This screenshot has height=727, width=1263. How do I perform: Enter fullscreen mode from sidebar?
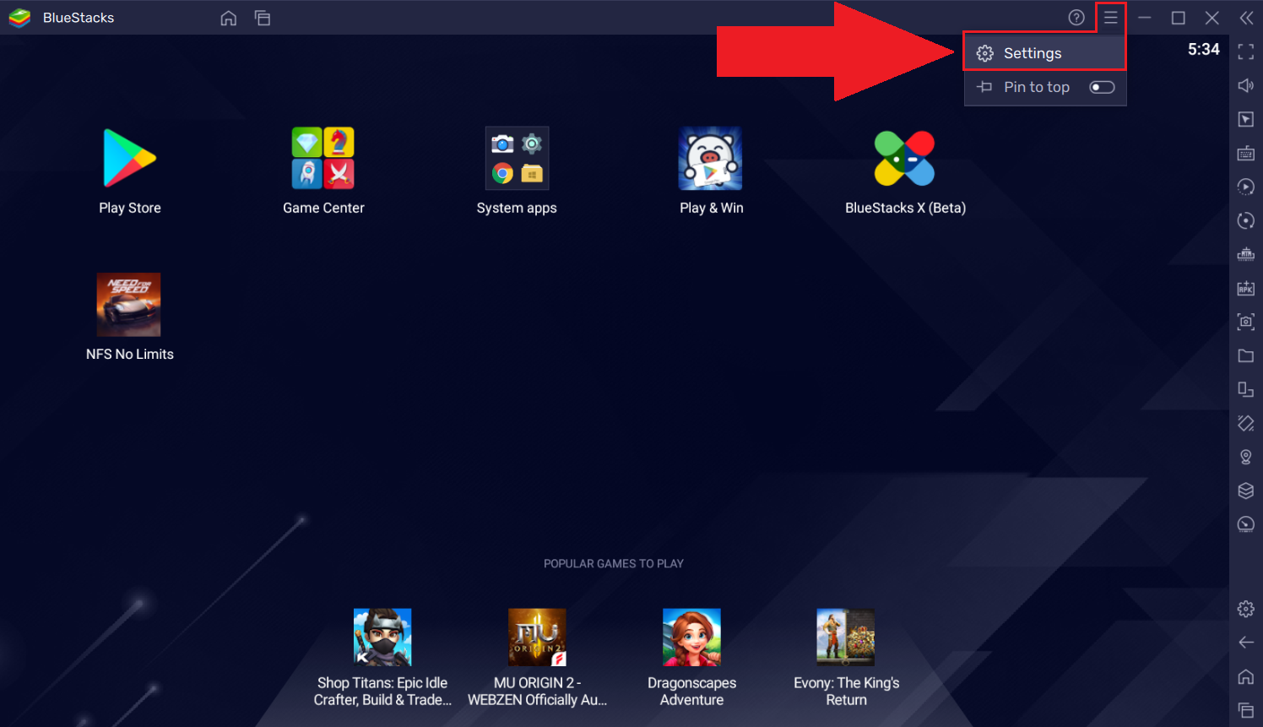tap(1246, 52)
